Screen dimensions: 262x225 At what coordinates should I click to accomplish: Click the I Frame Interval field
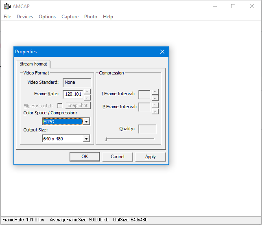click(144, 95)
